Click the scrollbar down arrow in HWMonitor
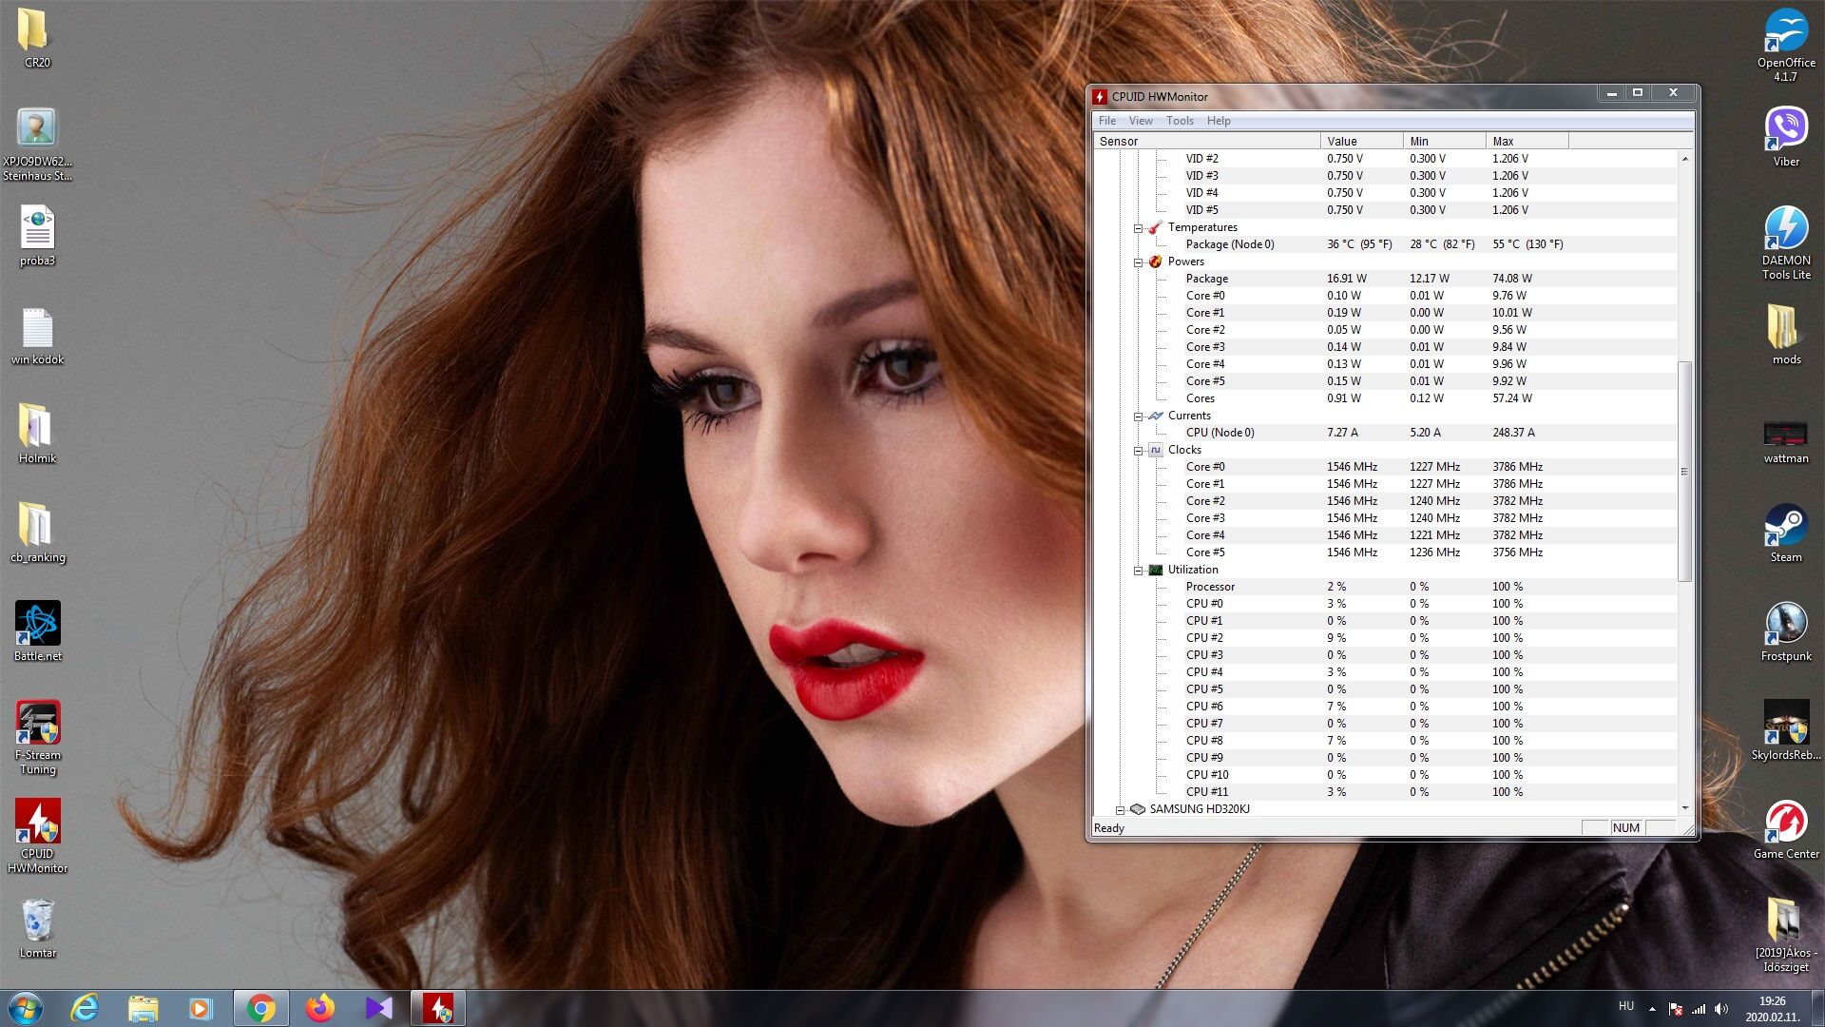 (1684, 807)
